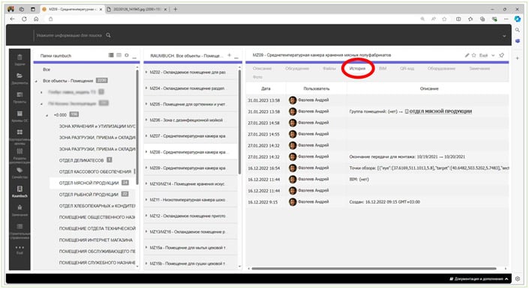Sort history by the Дата column header

(x=266, y=88)
